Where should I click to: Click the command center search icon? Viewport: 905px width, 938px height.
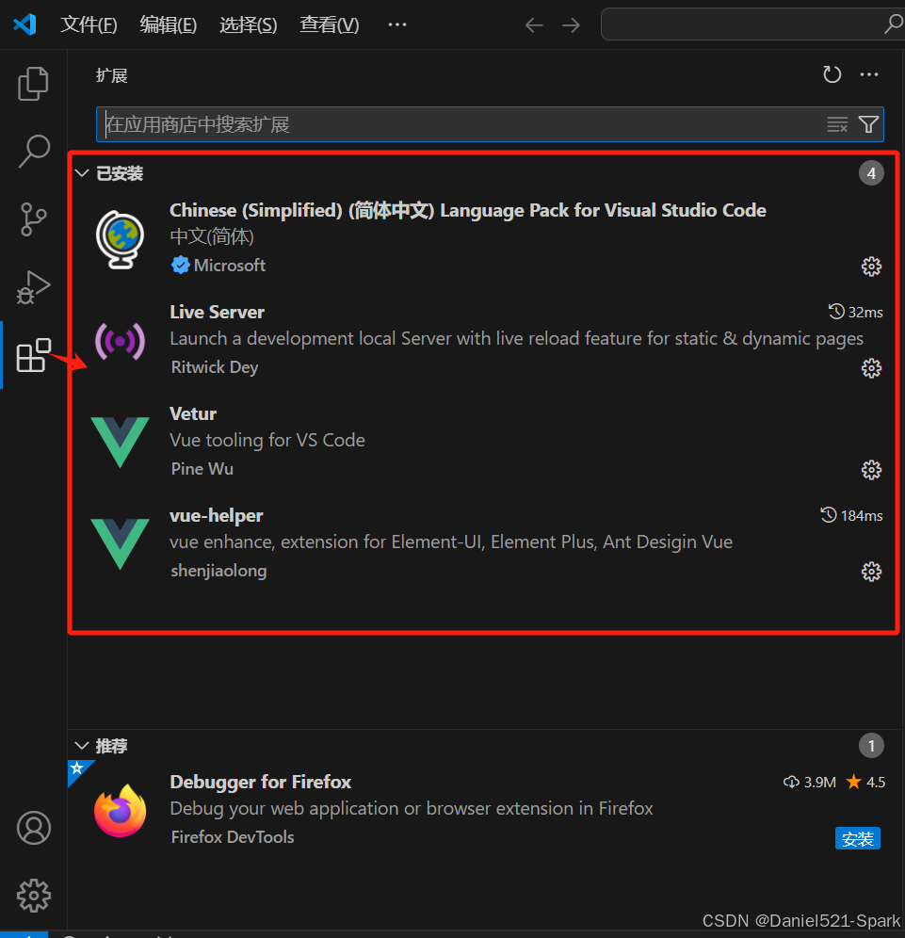pos(894,24)
